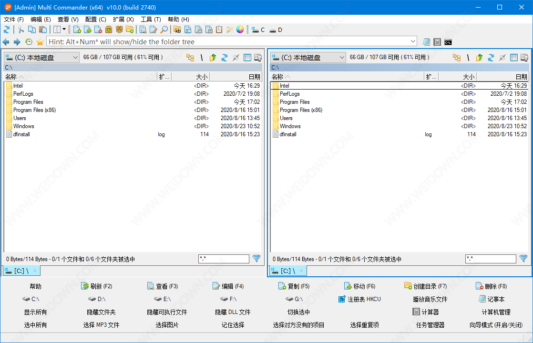The width and height of the screenshot is (533, 343).
Task: Click right panel column layout icon
Action: pos(514,58)
